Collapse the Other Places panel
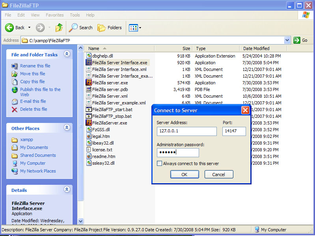Image resolution: width=315 pixels, height=236 pixels. point(67,127)
